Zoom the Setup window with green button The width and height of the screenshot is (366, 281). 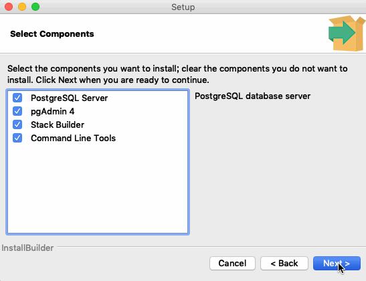coord(35,7)
